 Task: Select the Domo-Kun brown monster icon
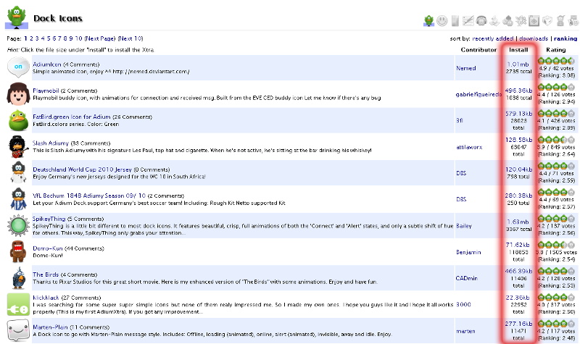click(x=17, y=250)
